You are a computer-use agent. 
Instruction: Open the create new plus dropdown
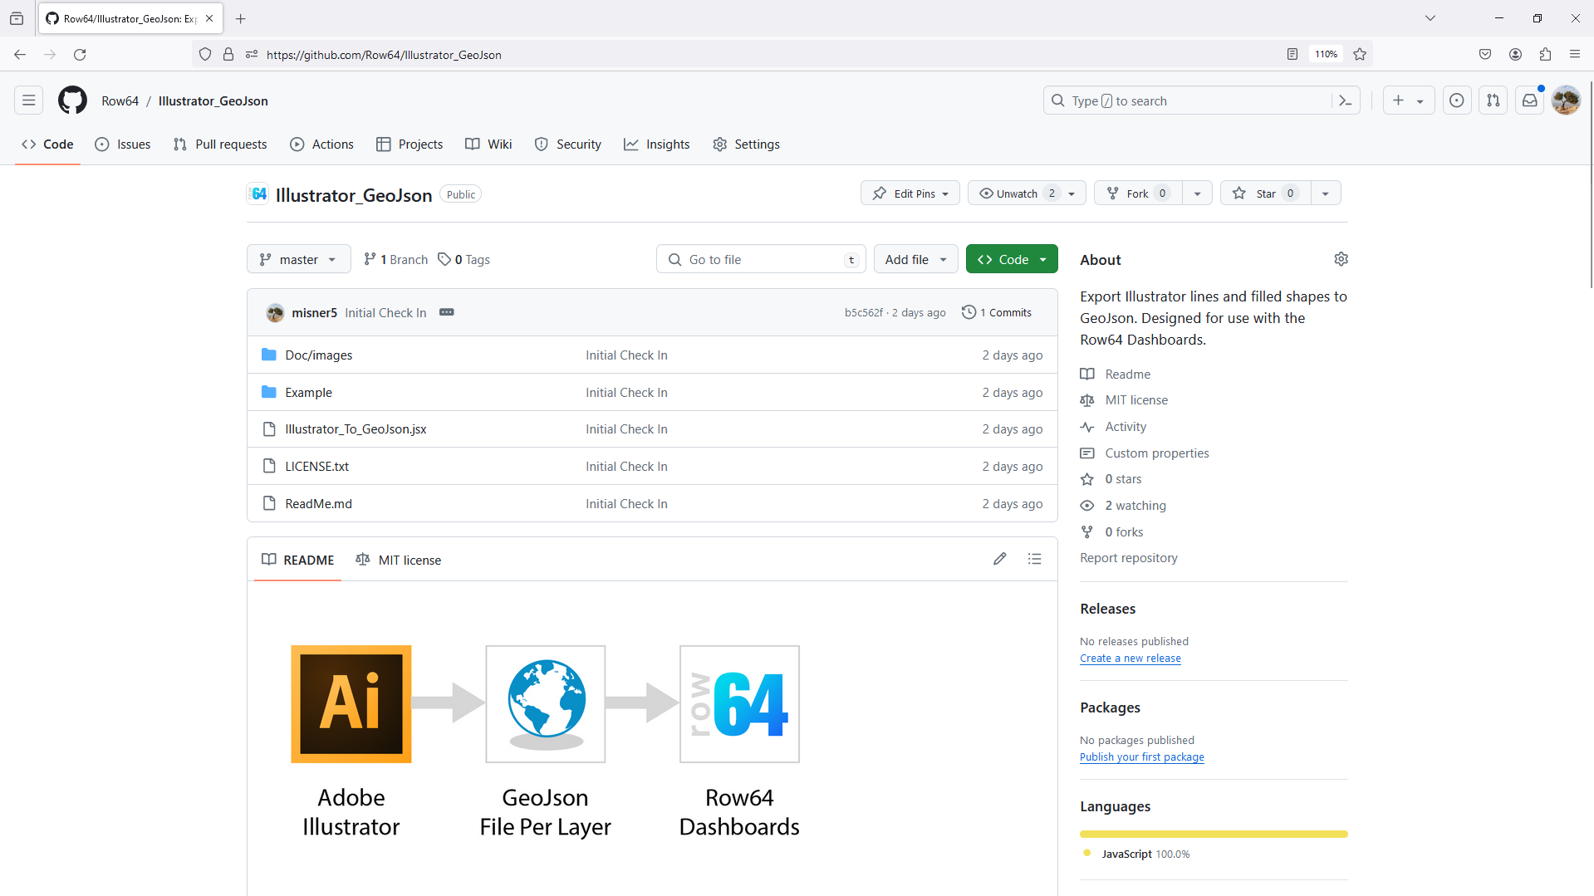[x=1408, y=100]
